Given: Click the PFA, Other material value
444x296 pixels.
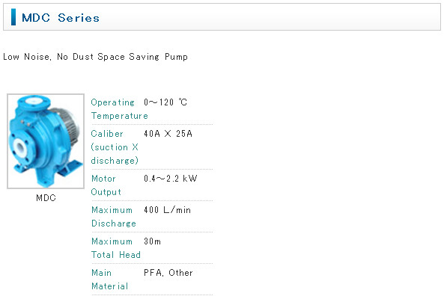Looking at the screenshot, I should (168, 273).
